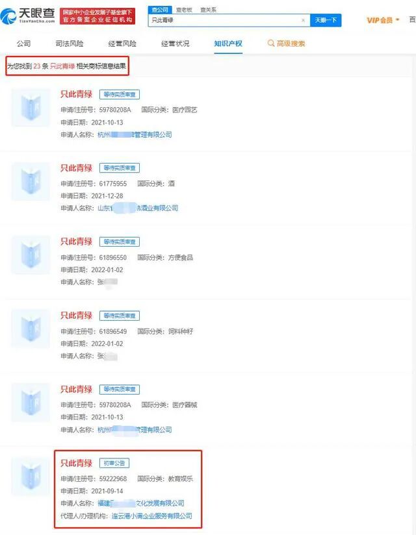The width and height of the screenshot is (416, 535).
Task: Open applicant link 山东 酒业有限公司
Action: point(138,208)
